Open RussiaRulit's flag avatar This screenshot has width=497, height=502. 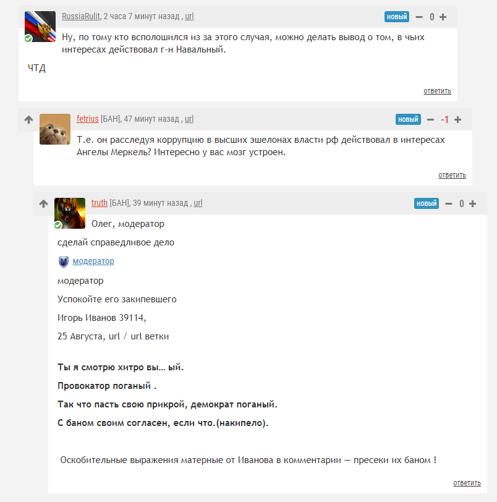click(40, 27)
